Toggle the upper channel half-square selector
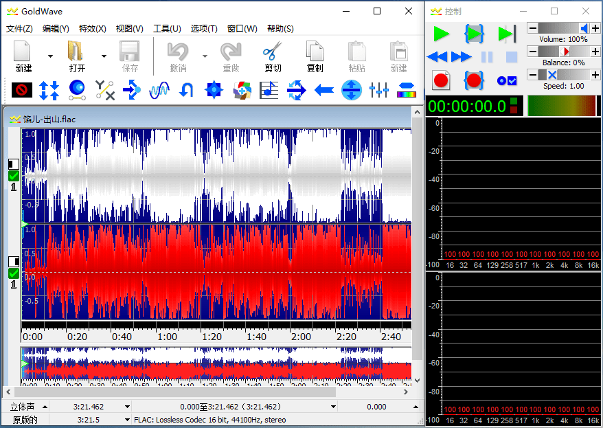 [14, 164]
